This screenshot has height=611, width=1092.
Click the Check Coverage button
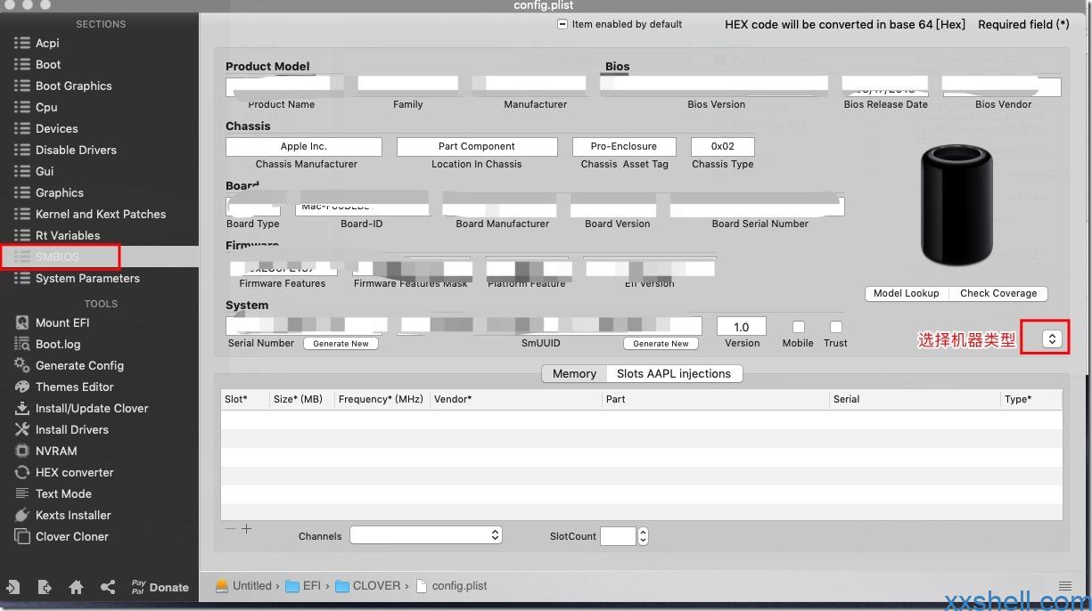pyautogui.click(x=998, y=293)
